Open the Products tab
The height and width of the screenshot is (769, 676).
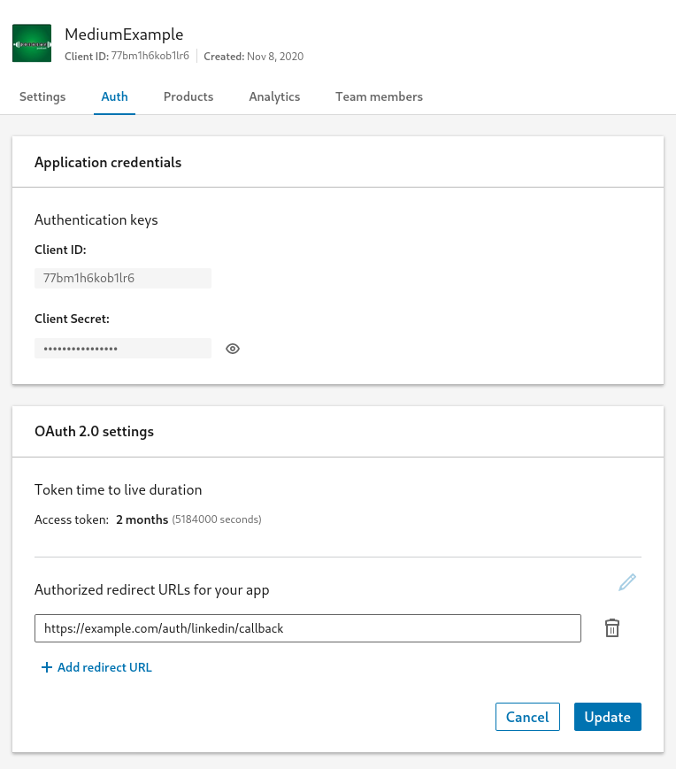pyautogui.click(x=188, y=97)
